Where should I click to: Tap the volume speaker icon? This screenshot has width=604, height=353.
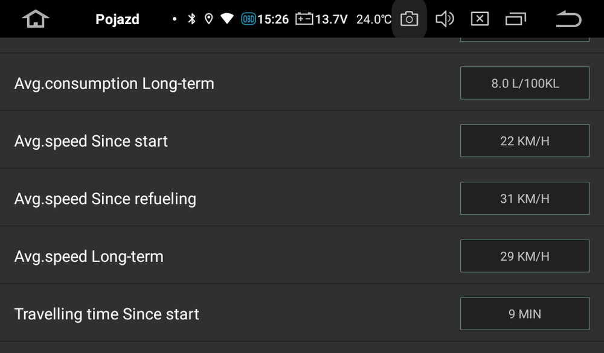click(445, 19)
